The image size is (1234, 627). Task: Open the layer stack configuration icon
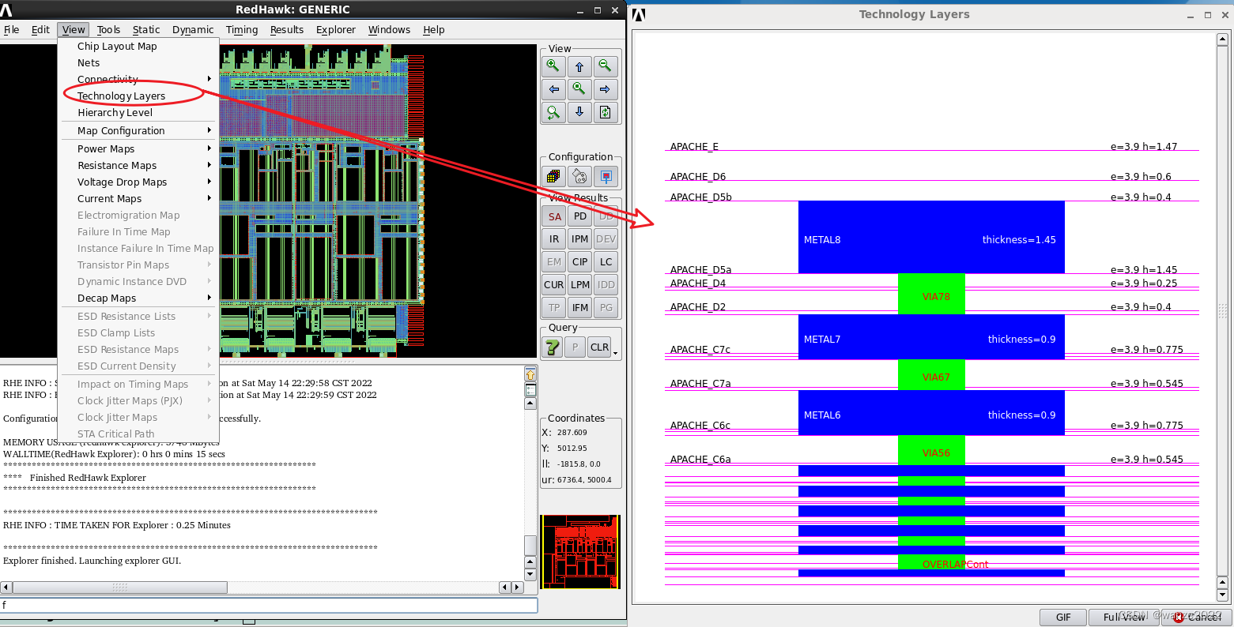553,176
